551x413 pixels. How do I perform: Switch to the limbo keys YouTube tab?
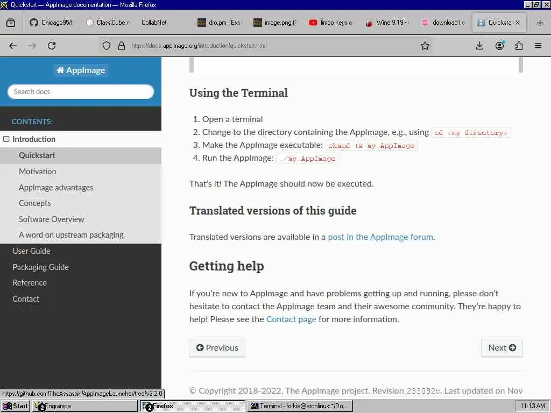(331, 23)
